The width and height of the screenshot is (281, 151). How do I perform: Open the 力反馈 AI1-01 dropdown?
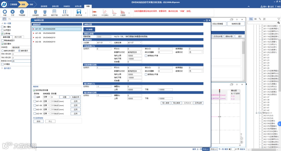(x=104, y=43)
